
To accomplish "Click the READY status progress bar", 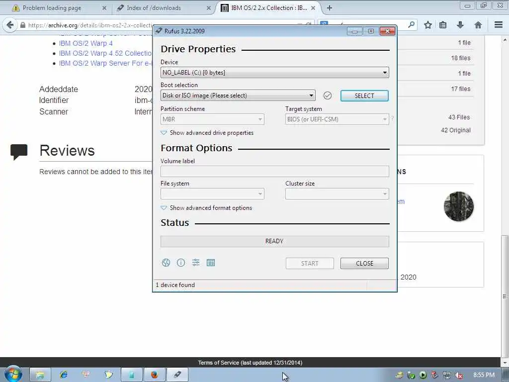I will [274, 241].
